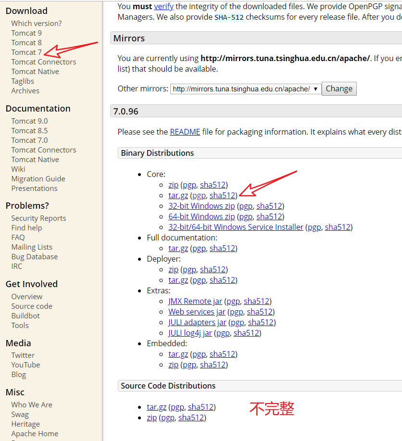Download the JMX Remote jar
This screenshot has width=402, height=441.
point(195,302)
